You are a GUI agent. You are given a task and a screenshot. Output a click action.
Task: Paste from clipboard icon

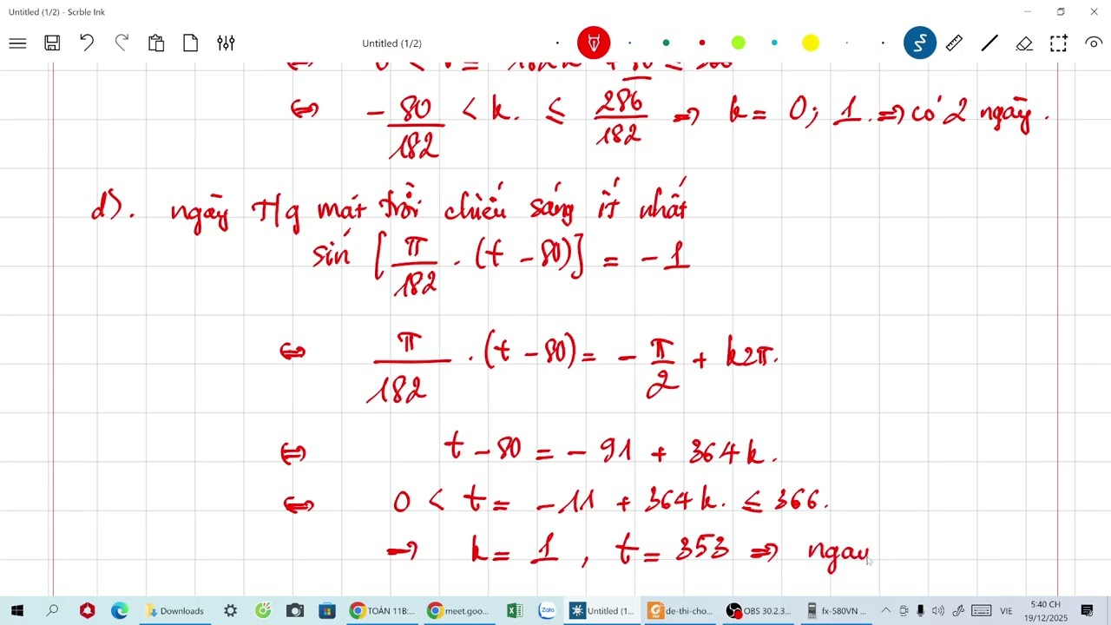pyautogui.click(x=156, y=43)
